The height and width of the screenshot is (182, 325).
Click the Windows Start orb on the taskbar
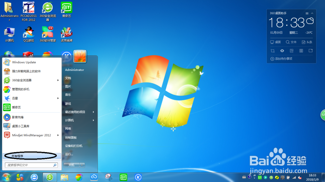click(6, 177)
